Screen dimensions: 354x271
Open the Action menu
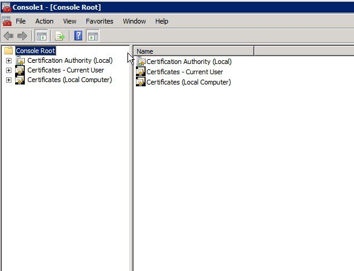pos(44,21)
